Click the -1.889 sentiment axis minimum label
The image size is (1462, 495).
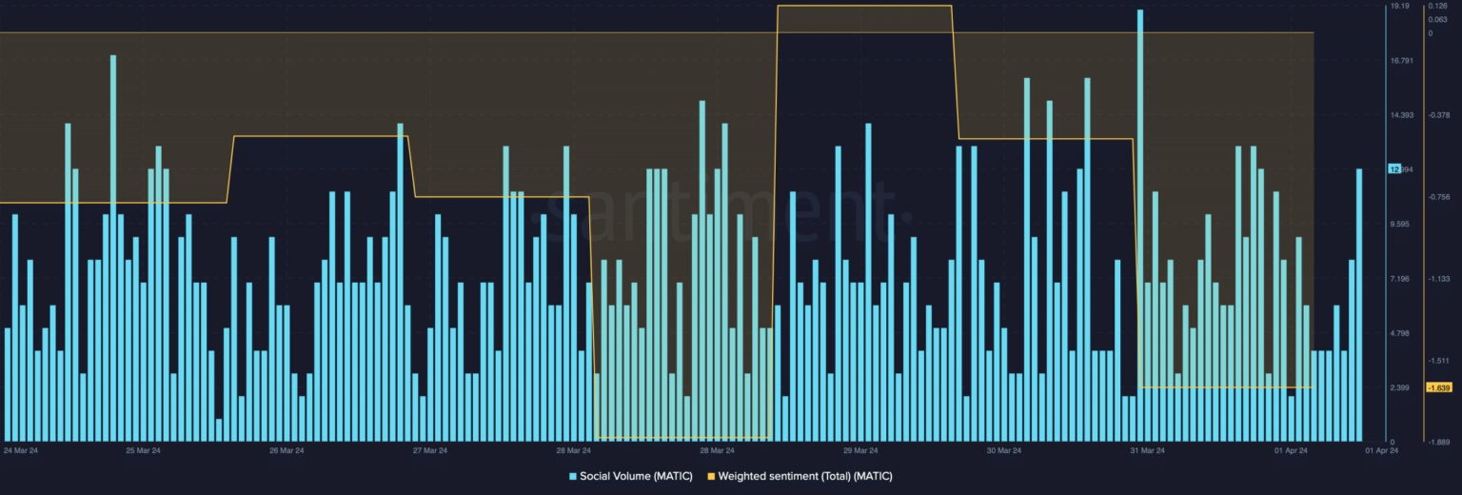pos(1437,443)
